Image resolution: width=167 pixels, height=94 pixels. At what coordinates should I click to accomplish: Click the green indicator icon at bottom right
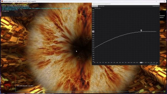pos(165,91)
